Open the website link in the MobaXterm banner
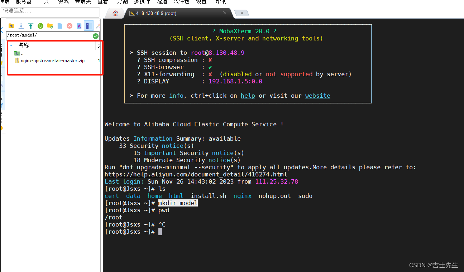Viewport: 464px width, 272px height. tap(318, 96)
